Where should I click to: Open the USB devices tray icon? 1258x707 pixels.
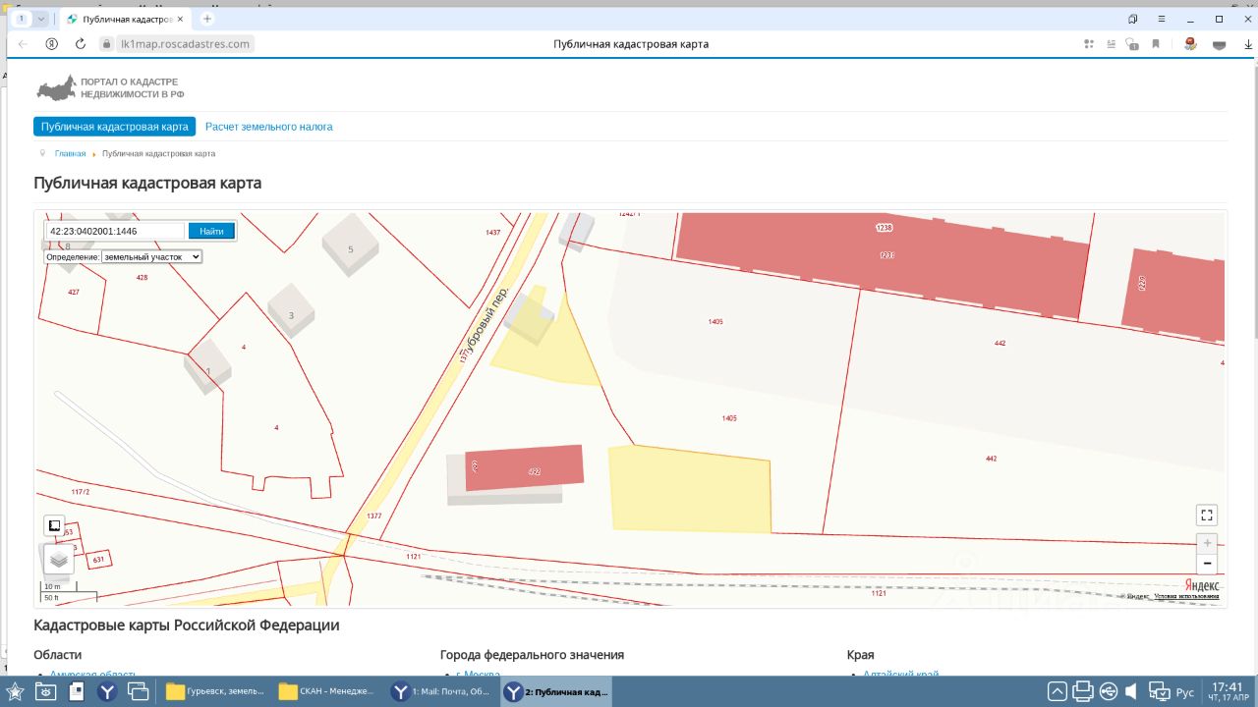(x=1109, y=691)
